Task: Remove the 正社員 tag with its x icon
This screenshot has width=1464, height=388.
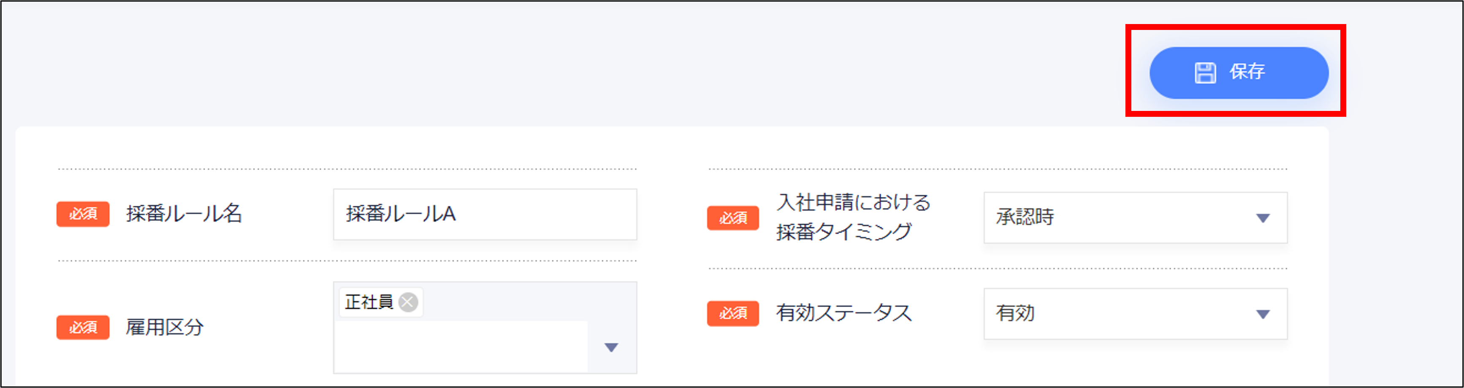Action: click(x=408, y=302)
